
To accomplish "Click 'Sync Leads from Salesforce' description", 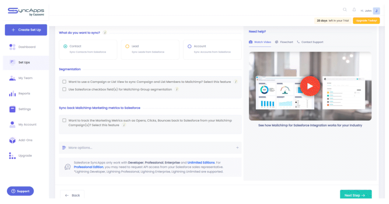I will pos(148,52).
